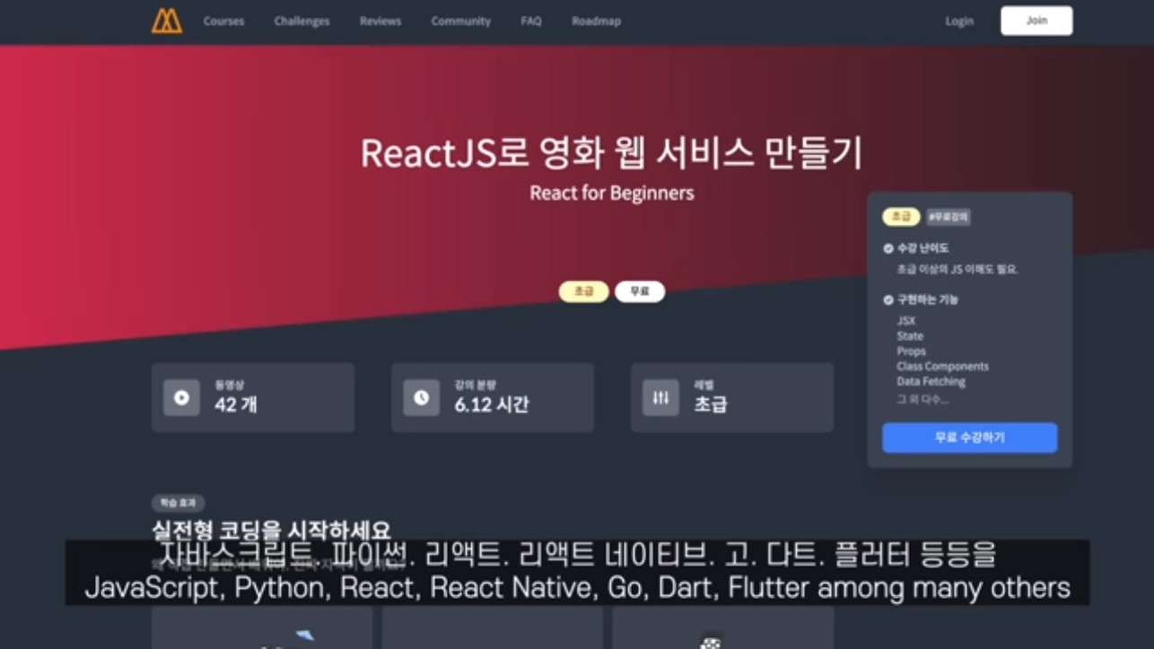
Task: Click the 6.12 시간 duration text
Action: click(x=492, y=404)
